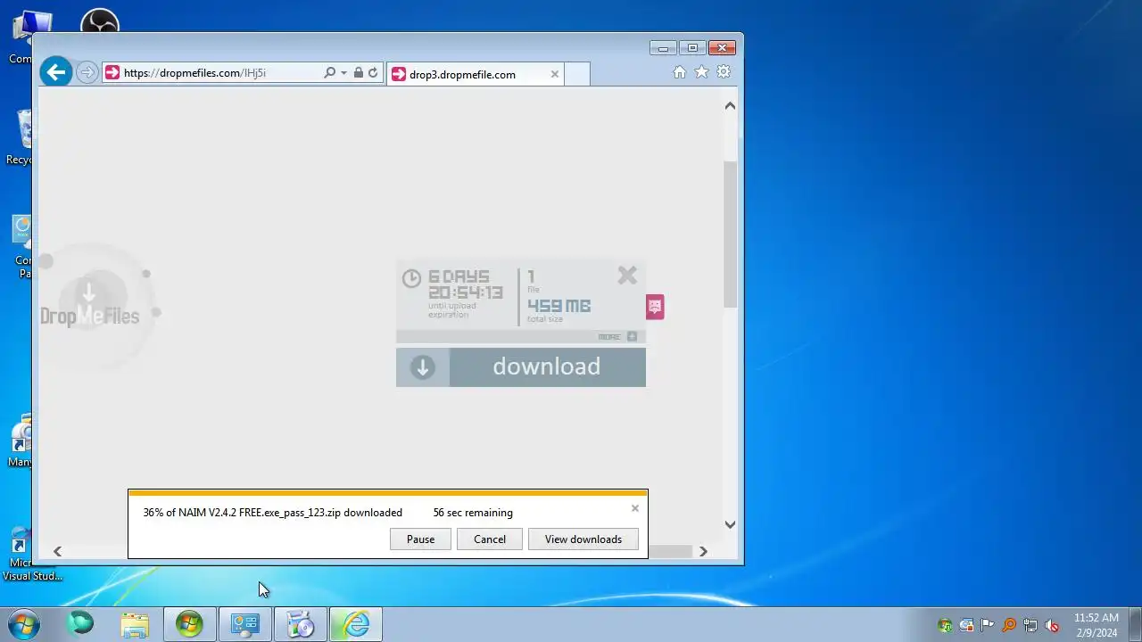
Task: Click the pink feedback icon
Action: 655,307
